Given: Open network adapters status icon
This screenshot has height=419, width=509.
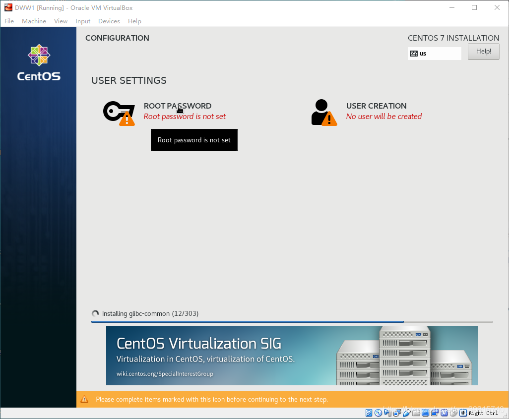Looking at the screenshot, I should [x=397, y=413].
